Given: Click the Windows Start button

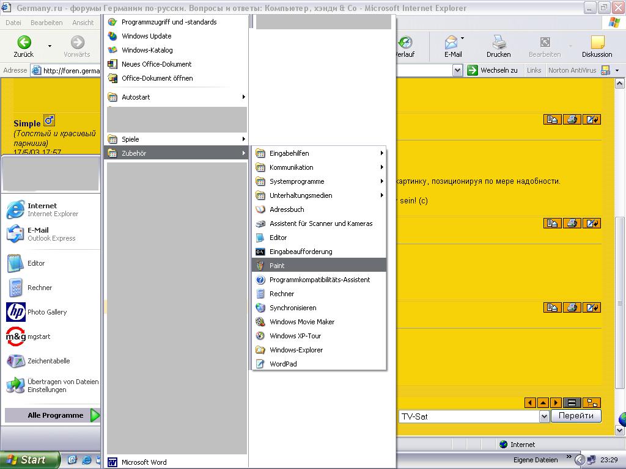Looking at the screenshot, I should (x=30, y=460).
